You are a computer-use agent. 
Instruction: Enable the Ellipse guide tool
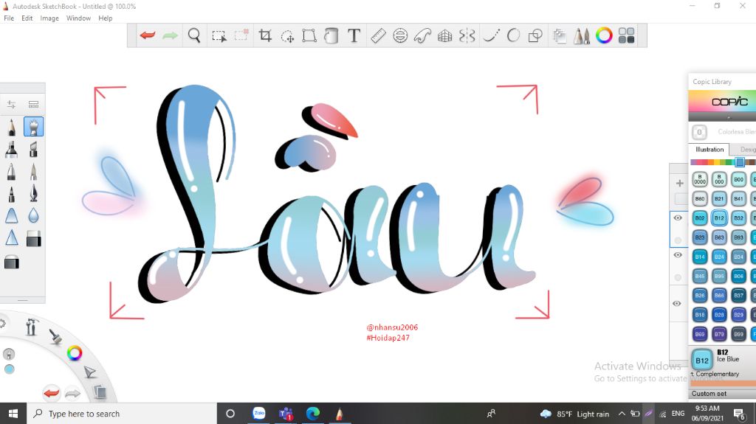click(400, 35)
